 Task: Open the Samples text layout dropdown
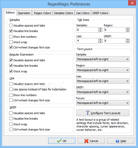pyautogui.click(x=103, y=59)
